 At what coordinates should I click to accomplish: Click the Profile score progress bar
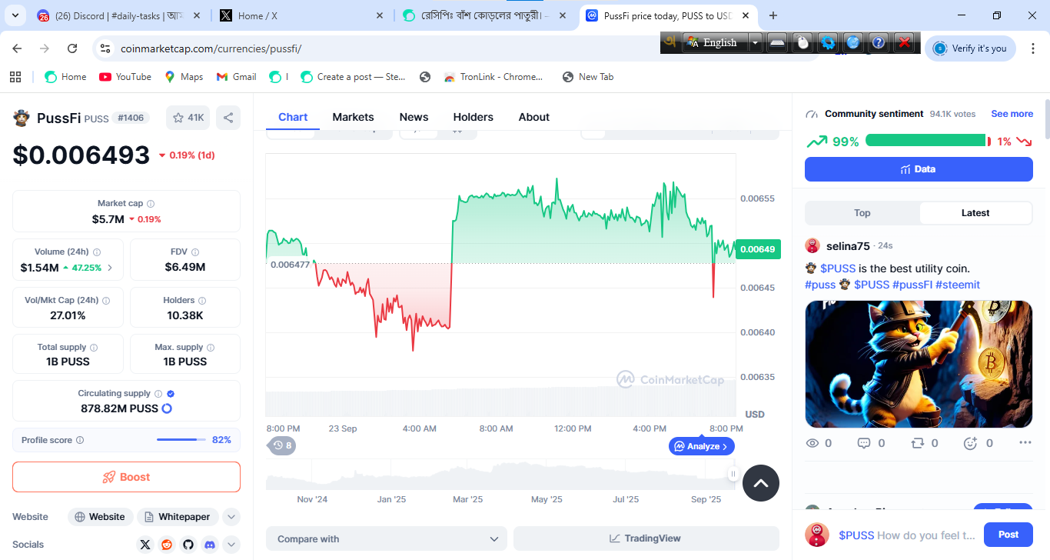click(x=181, y=440)
